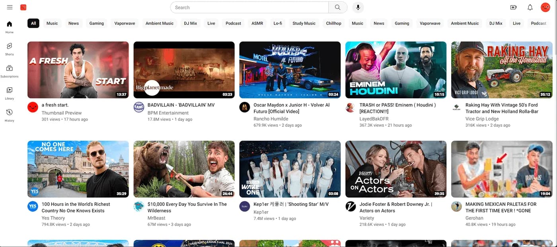The width and height of the screenshot is (557, 247).
Task: Click the Gerohan channel avatar
Action: click(x=456, y=206)
